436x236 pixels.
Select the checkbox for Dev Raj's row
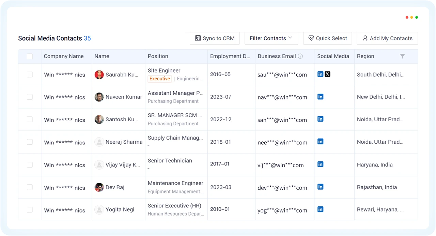tap(30, 187)
